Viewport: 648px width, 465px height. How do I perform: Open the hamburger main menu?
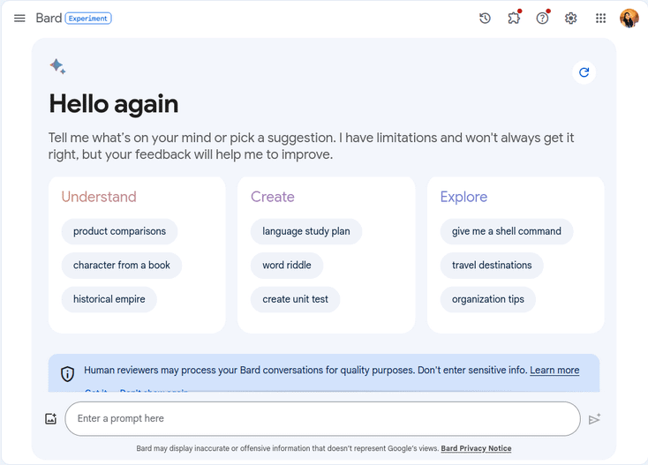(19, 19)
